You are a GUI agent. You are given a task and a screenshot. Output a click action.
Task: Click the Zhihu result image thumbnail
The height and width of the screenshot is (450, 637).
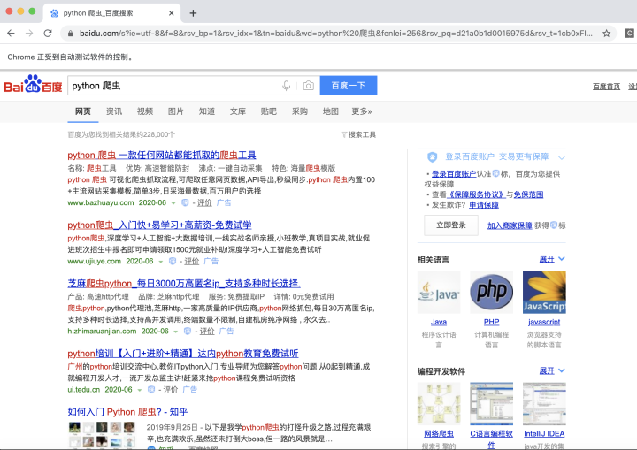pyautogui.click(x=102, y=435)
